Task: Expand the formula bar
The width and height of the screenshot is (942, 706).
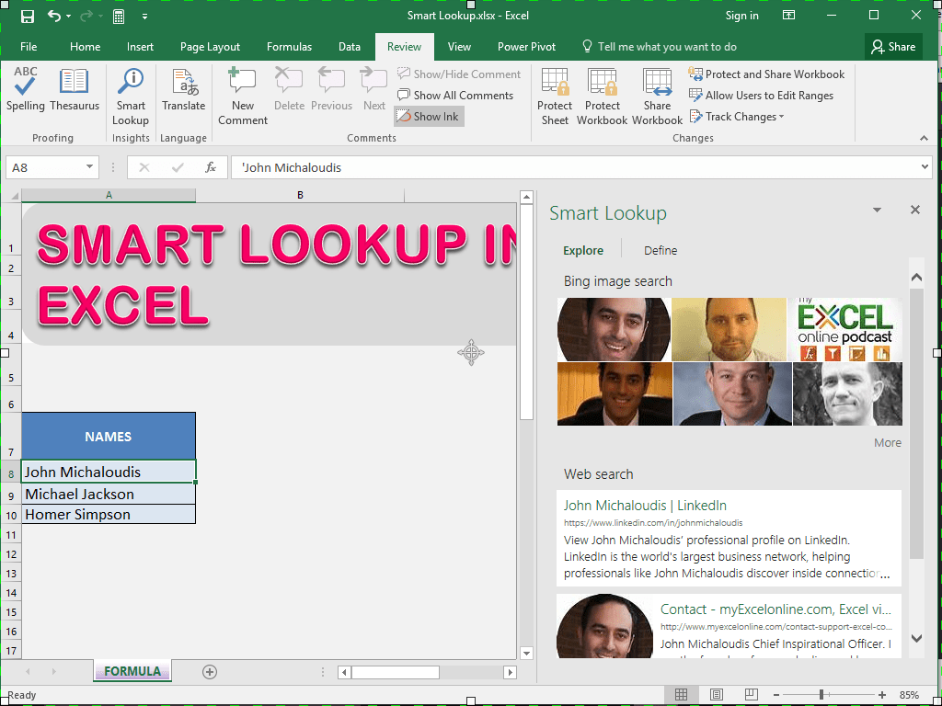Action: pyautogui.click(x=925, y=167)
